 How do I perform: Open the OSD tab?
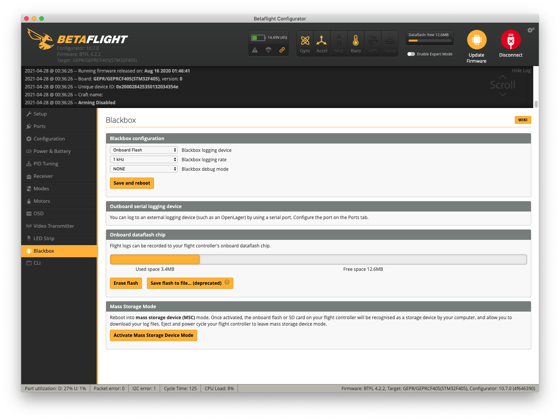(59, 213)
